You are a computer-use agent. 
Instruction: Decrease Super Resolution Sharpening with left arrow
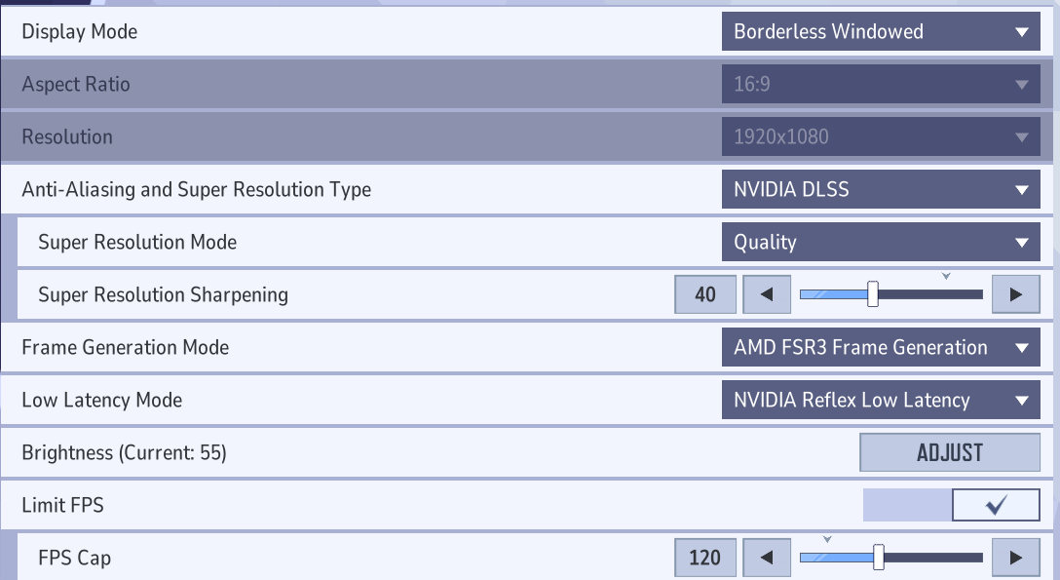pos(767,294)
